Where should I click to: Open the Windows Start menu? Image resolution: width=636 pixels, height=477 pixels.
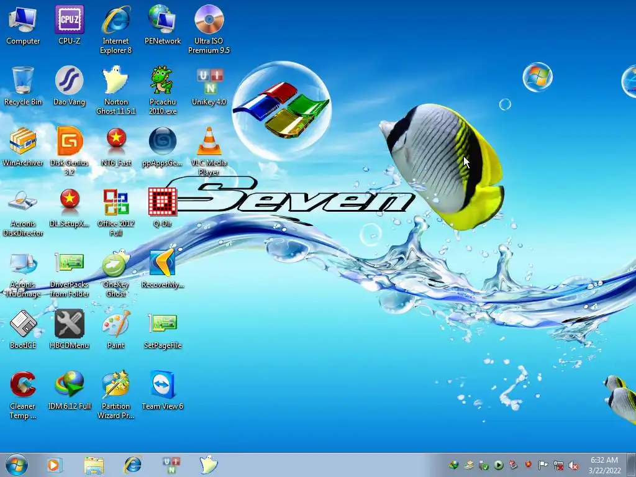[17, 465]
